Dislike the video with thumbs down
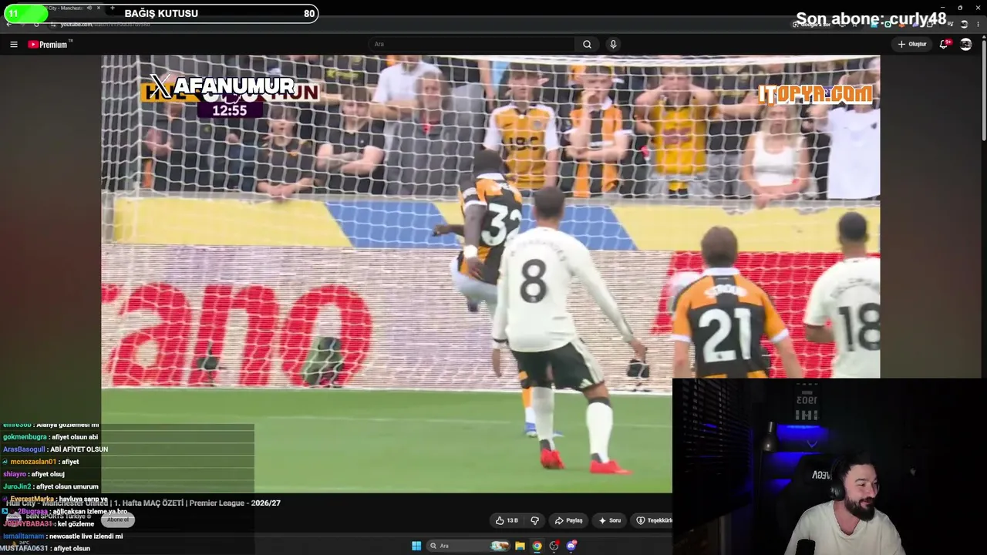 coord(534,520)
